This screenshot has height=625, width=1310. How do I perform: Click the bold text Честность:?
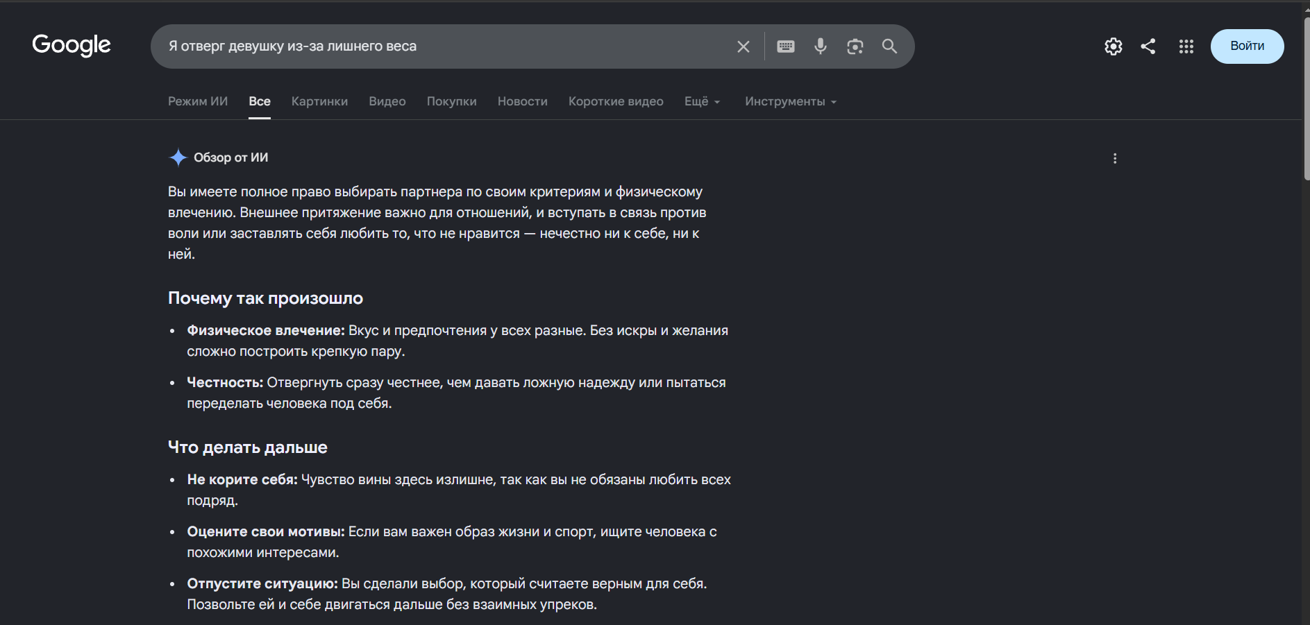click(225, 383)
